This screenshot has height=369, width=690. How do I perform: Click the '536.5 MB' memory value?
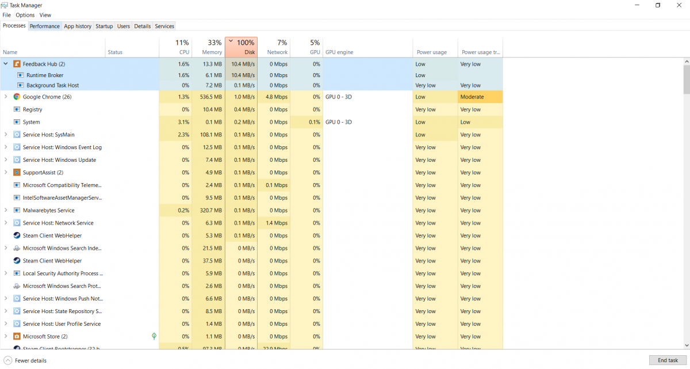[210, 97]
